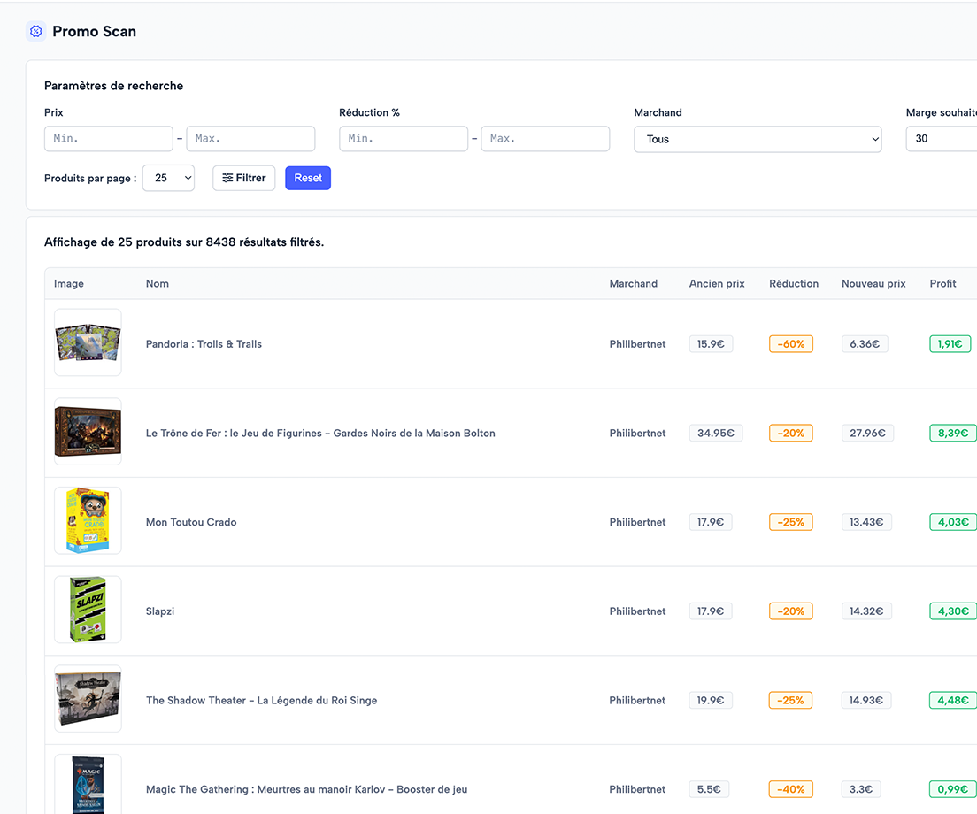Focus the minimum Prix input field

click(x=109, y=139)
